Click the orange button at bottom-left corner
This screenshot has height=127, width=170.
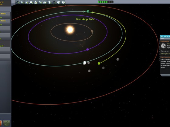tap(1, 123)
